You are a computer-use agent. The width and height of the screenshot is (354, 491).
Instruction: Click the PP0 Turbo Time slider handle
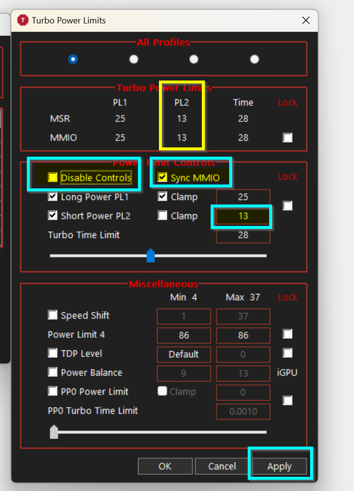click(54, 432)
